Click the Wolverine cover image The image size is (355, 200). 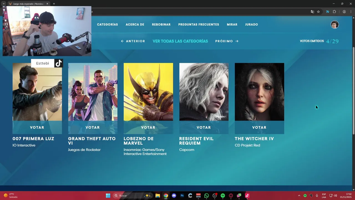[148, 92]
